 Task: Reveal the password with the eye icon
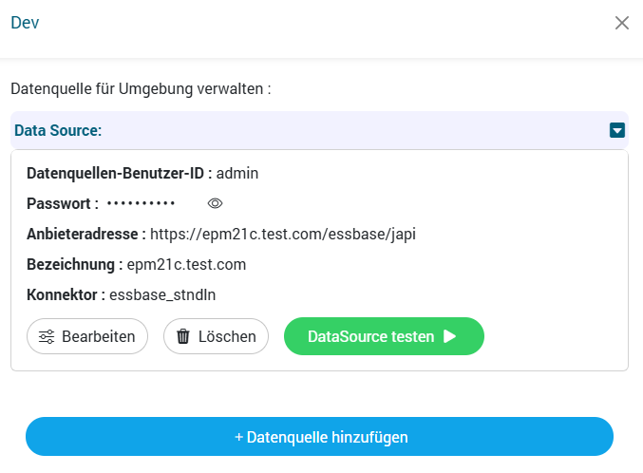tap(215, 203)
